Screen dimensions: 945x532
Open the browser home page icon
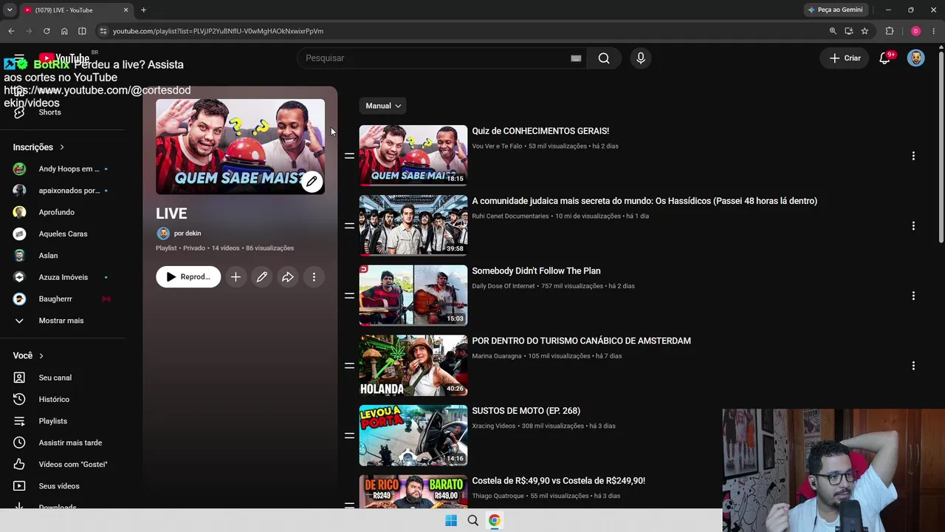(64, 31)
